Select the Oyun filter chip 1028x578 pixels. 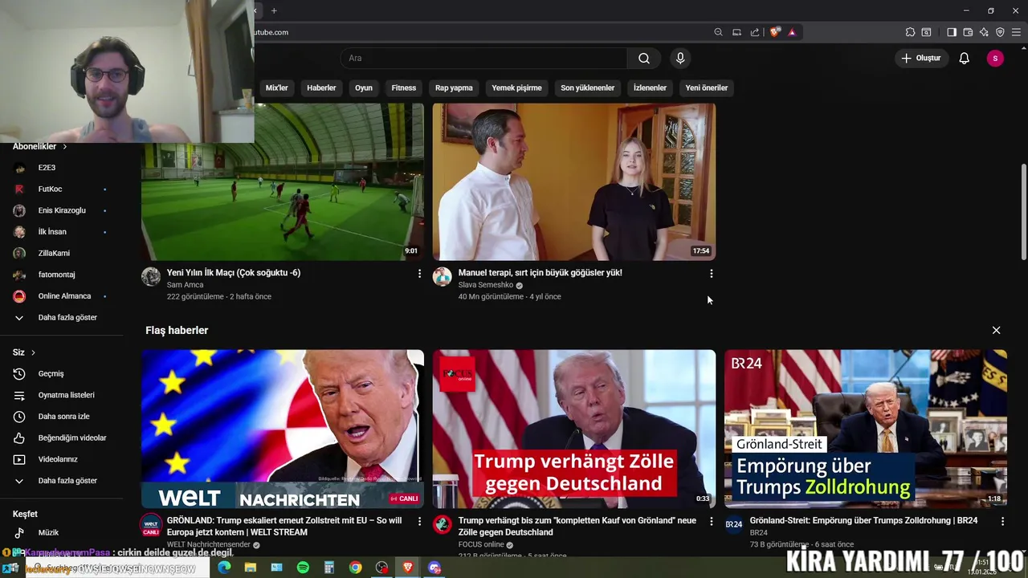pos(364,88)
